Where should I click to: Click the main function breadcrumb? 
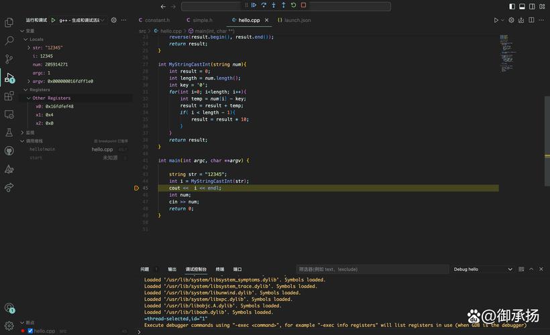(x=215, y=31)
